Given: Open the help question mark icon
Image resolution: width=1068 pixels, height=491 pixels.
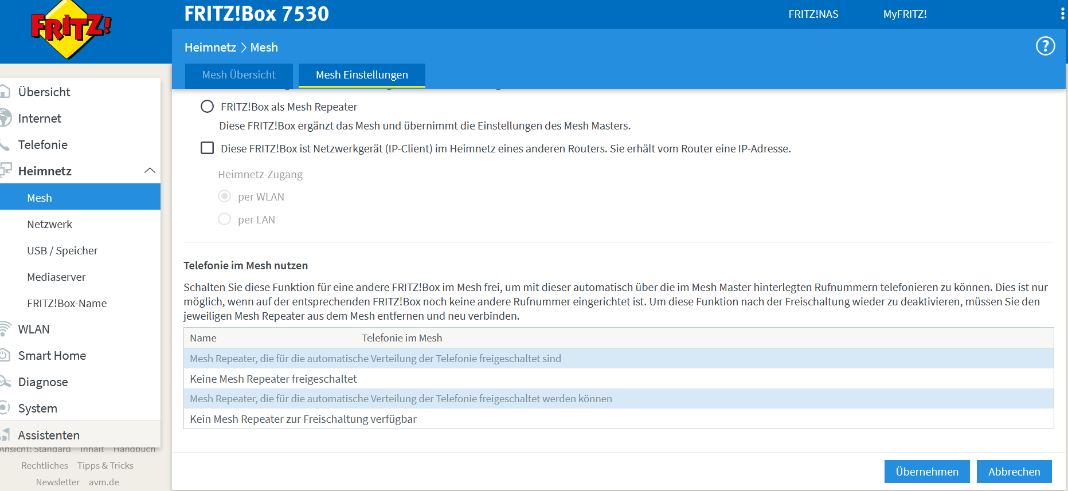Looking at the screenshot, I should coord(1045,46).
